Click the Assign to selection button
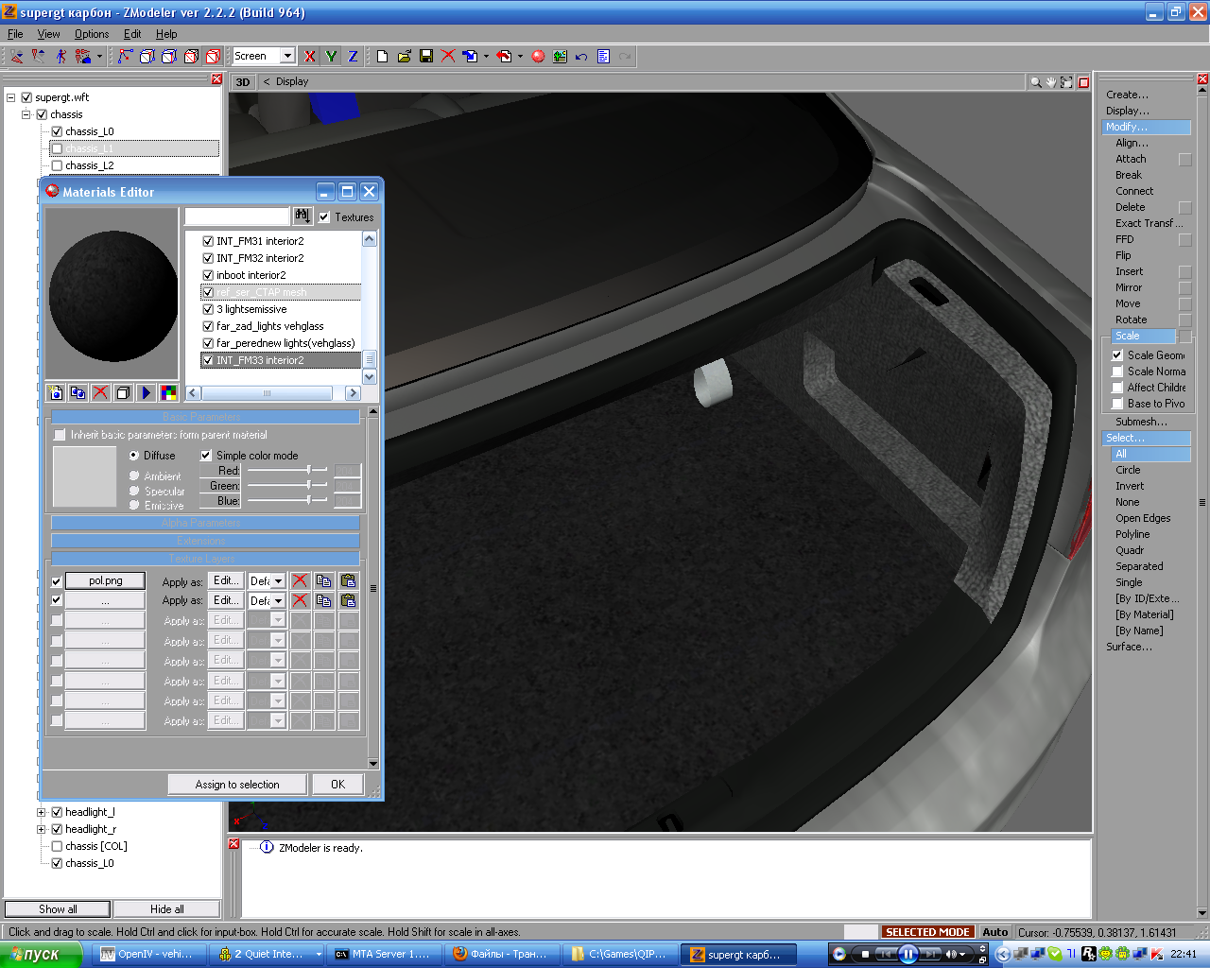Viewport: 1210px width, 968px height. (x=237, y=785)
